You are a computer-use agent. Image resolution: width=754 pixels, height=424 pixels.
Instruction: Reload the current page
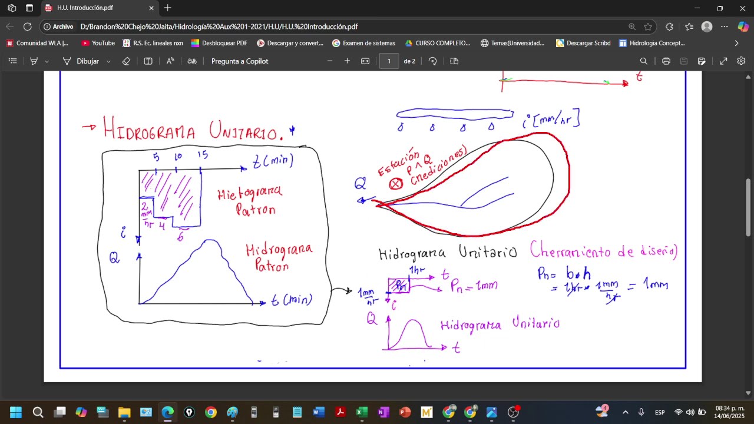pos(27,26)
